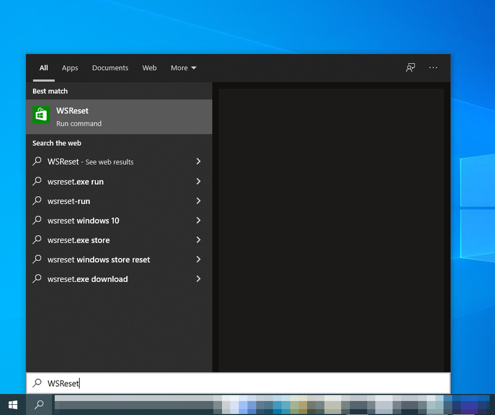Click the magnifier icon in search box
This screenshot has width=495, height=415.
coord(37,383)
